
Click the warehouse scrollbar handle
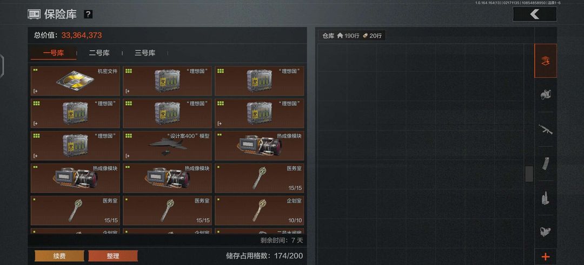tap(529, 174)
